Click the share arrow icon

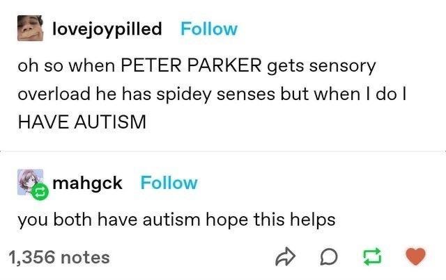click(285, 257)
